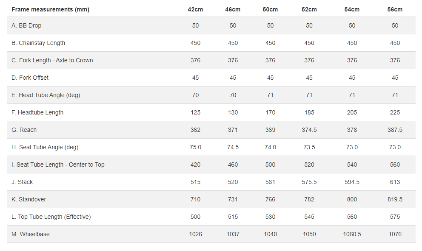This screenshot has width=422, height=251.
Task: Select Fork Length - Axle to Crown label
Action: [52, 60]
